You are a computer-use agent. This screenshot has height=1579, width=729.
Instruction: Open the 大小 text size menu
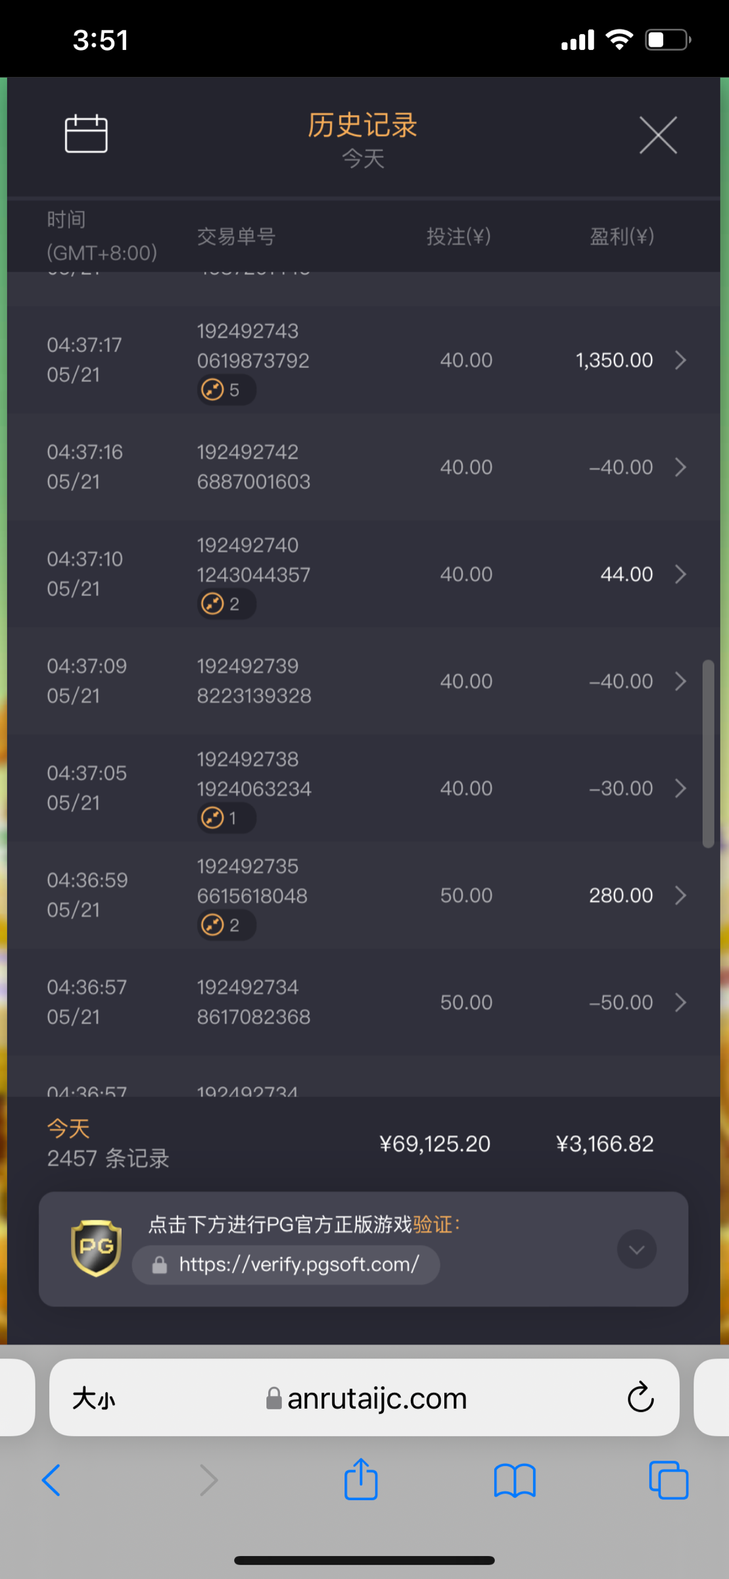pos(93,1399)
